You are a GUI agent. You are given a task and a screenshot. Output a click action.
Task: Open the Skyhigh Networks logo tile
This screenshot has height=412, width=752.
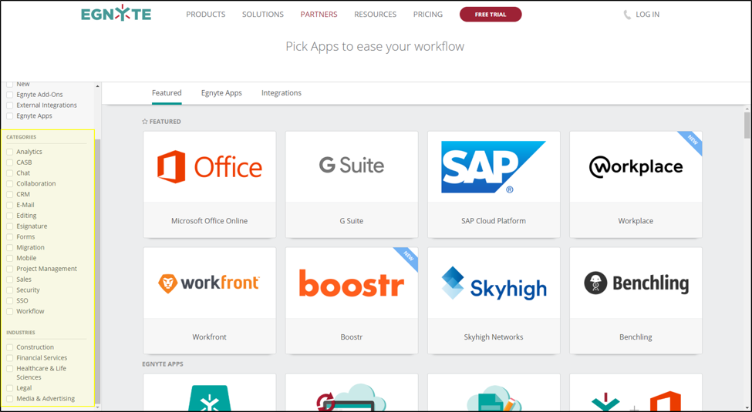tap(493, 283)
